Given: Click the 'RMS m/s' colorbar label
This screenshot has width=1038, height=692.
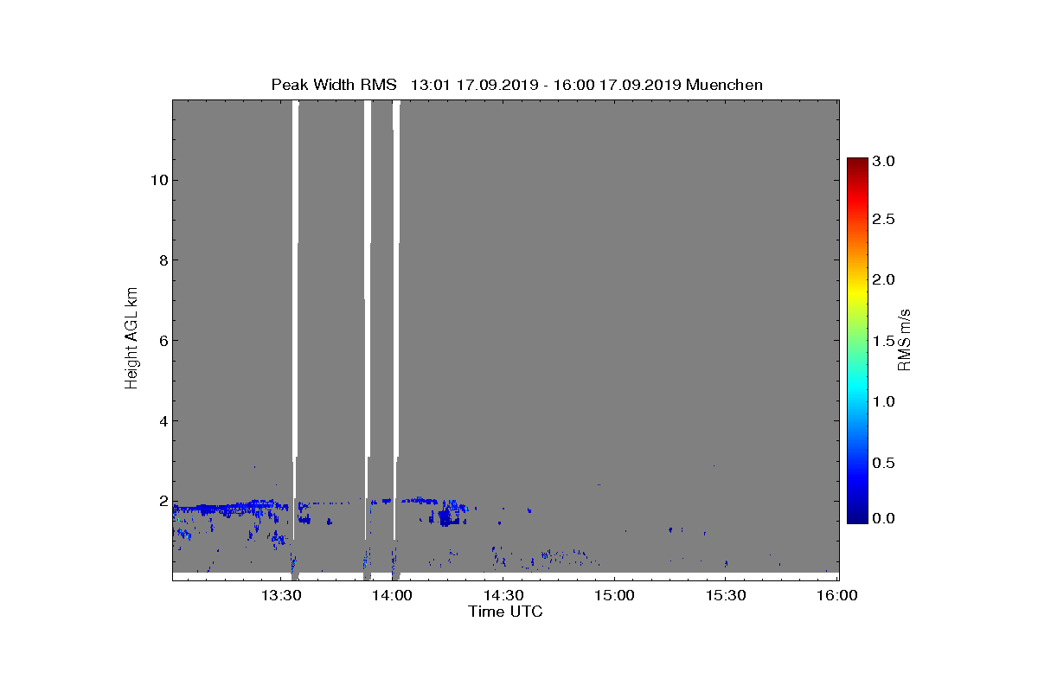Looking at the screenshot, I should coord(904,339).
